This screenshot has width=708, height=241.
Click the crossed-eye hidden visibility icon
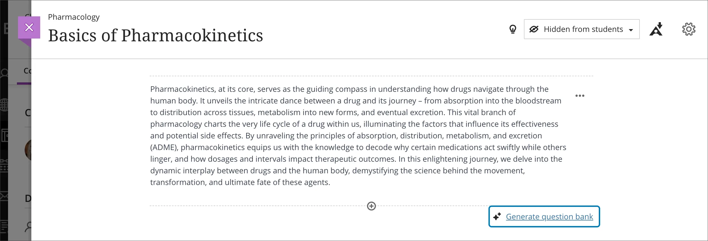pyautogui.click(x=534, y=29)
